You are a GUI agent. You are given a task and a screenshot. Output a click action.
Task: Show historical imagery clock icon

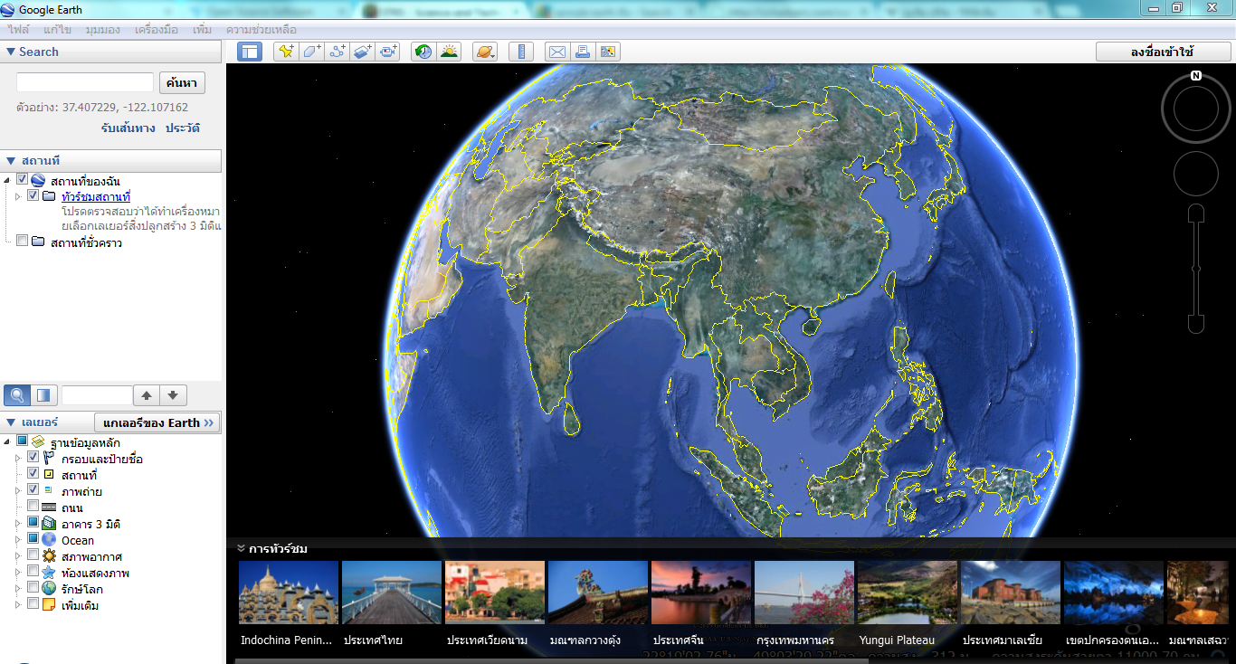tap(423, 52)
